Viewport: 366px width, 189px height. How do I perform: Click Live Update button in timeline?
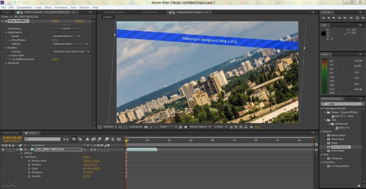(74, 139)
